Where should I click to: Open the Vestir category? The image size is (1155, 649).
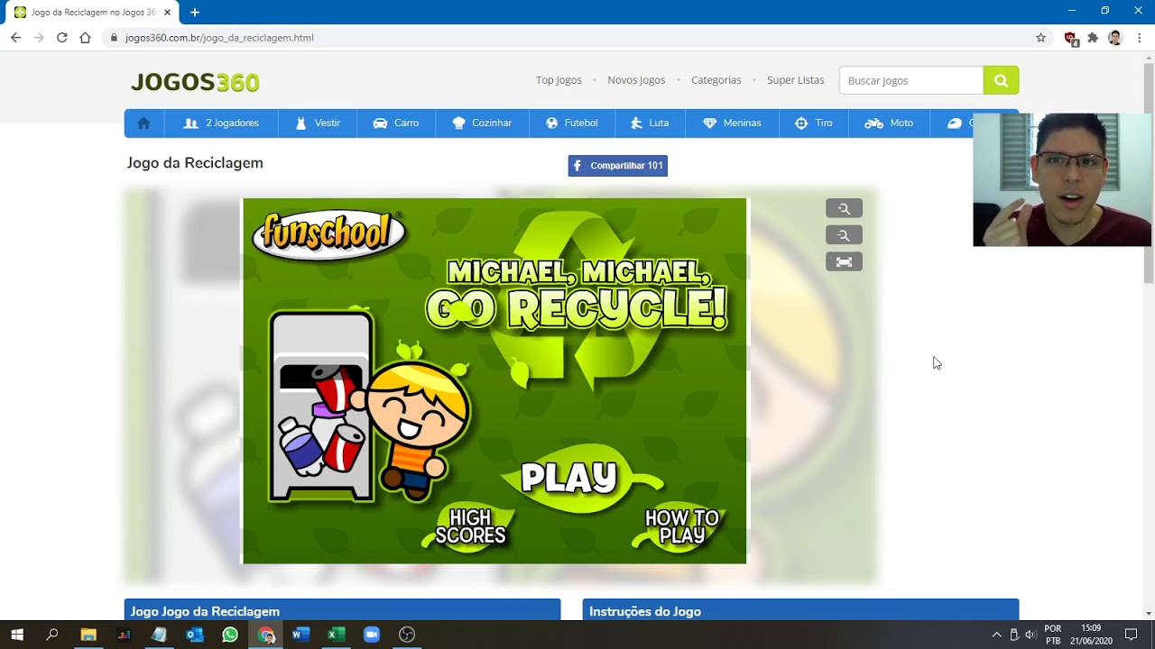318,123
